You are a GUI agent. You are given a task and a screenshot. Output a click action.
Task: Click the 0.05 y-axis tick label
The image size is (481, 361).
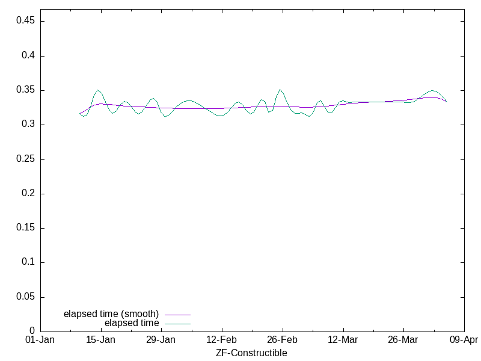click(x=24, y=297)
